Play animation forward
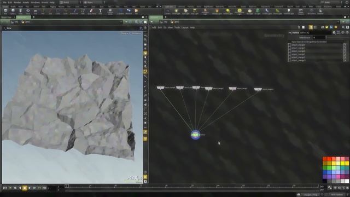Image resolution: width=350 pixels, height=197 pixels. [30, 188]
